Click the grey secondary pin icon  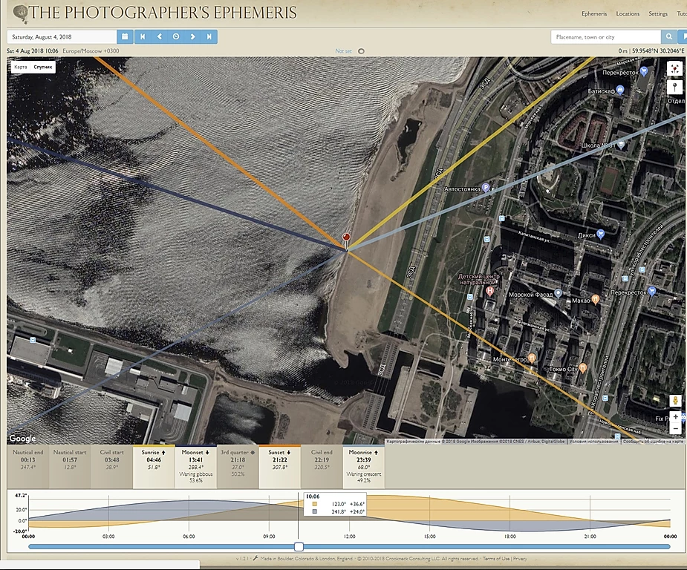[x=674, y=87]
